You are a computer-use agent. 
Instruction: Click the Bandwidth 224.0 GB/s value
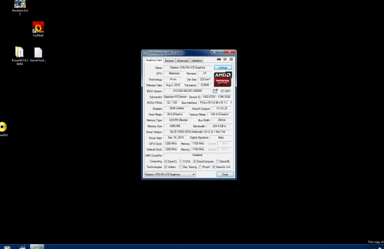pos(219,126)
